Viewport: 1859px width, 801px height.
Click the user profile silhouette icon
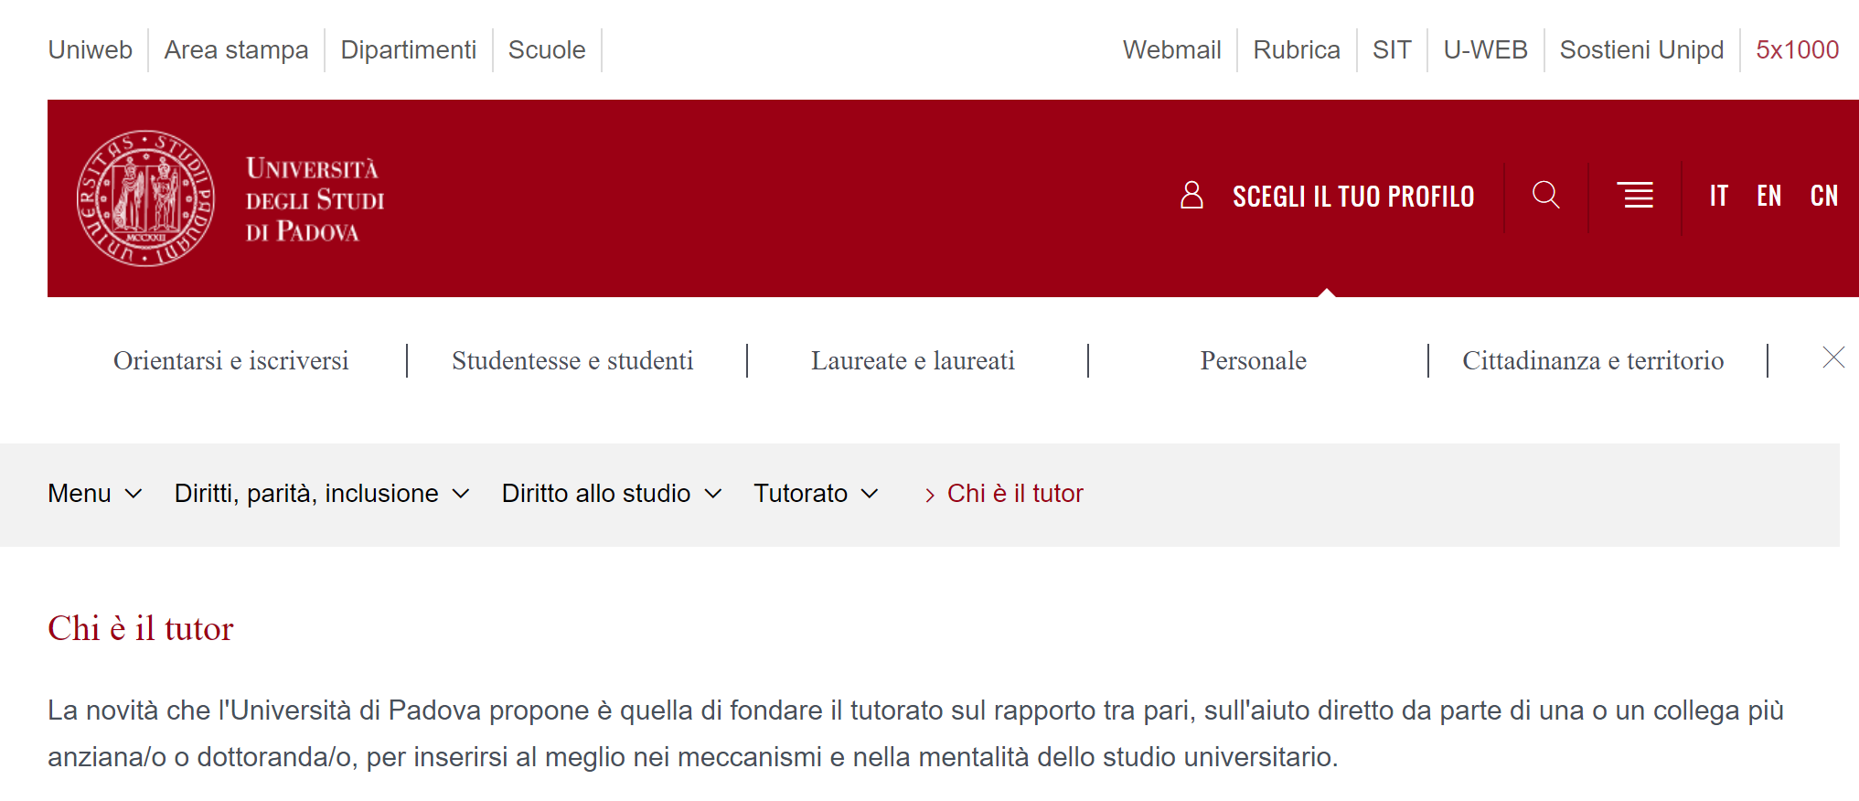pos(1191,196)
